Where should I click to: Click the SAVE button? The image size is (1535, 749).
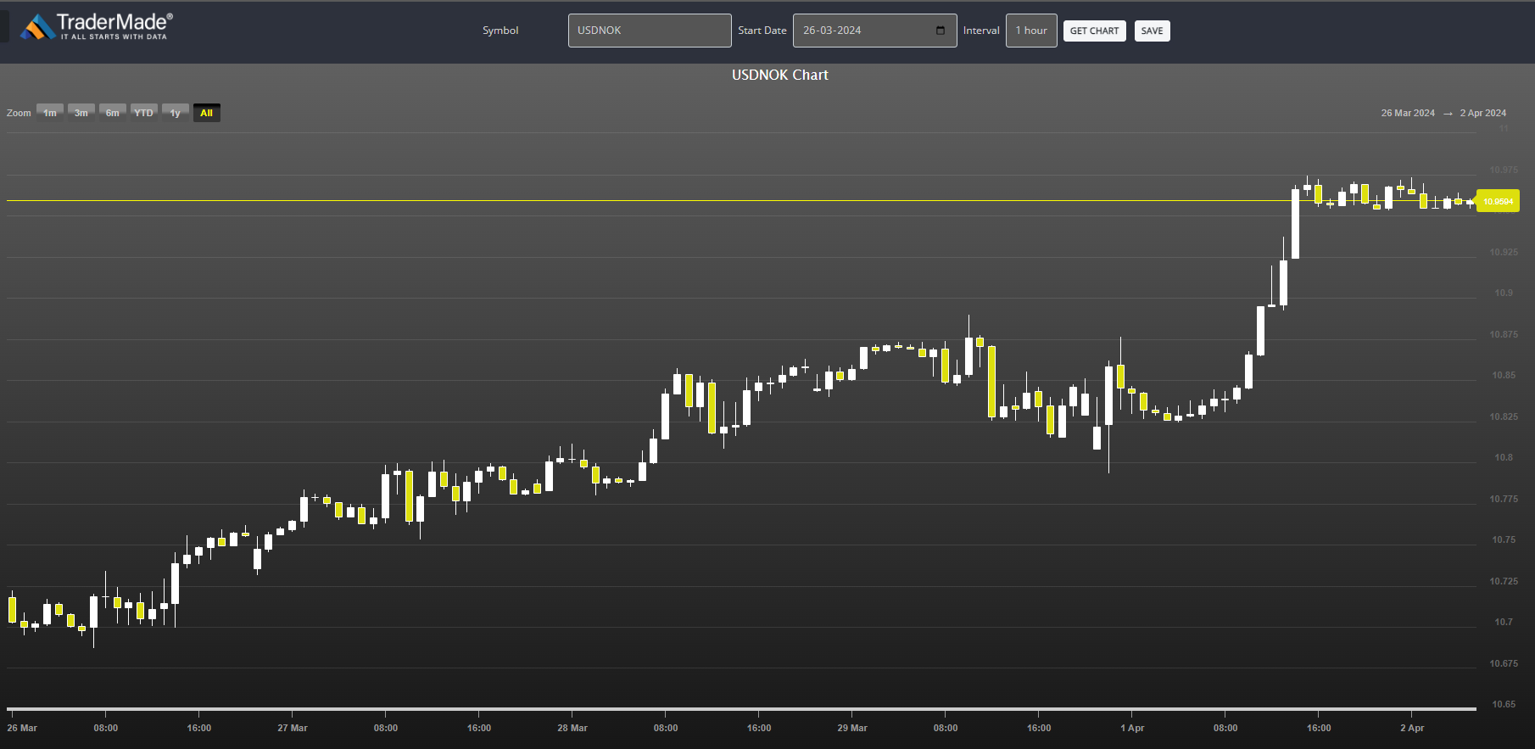[x=1152, y=31]
